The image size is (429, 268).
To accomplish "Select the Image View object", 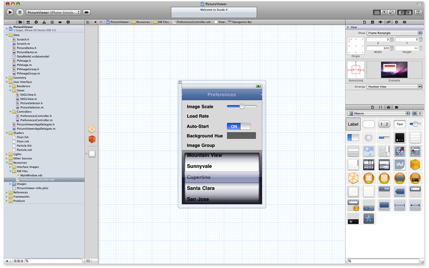I will 368,151.
